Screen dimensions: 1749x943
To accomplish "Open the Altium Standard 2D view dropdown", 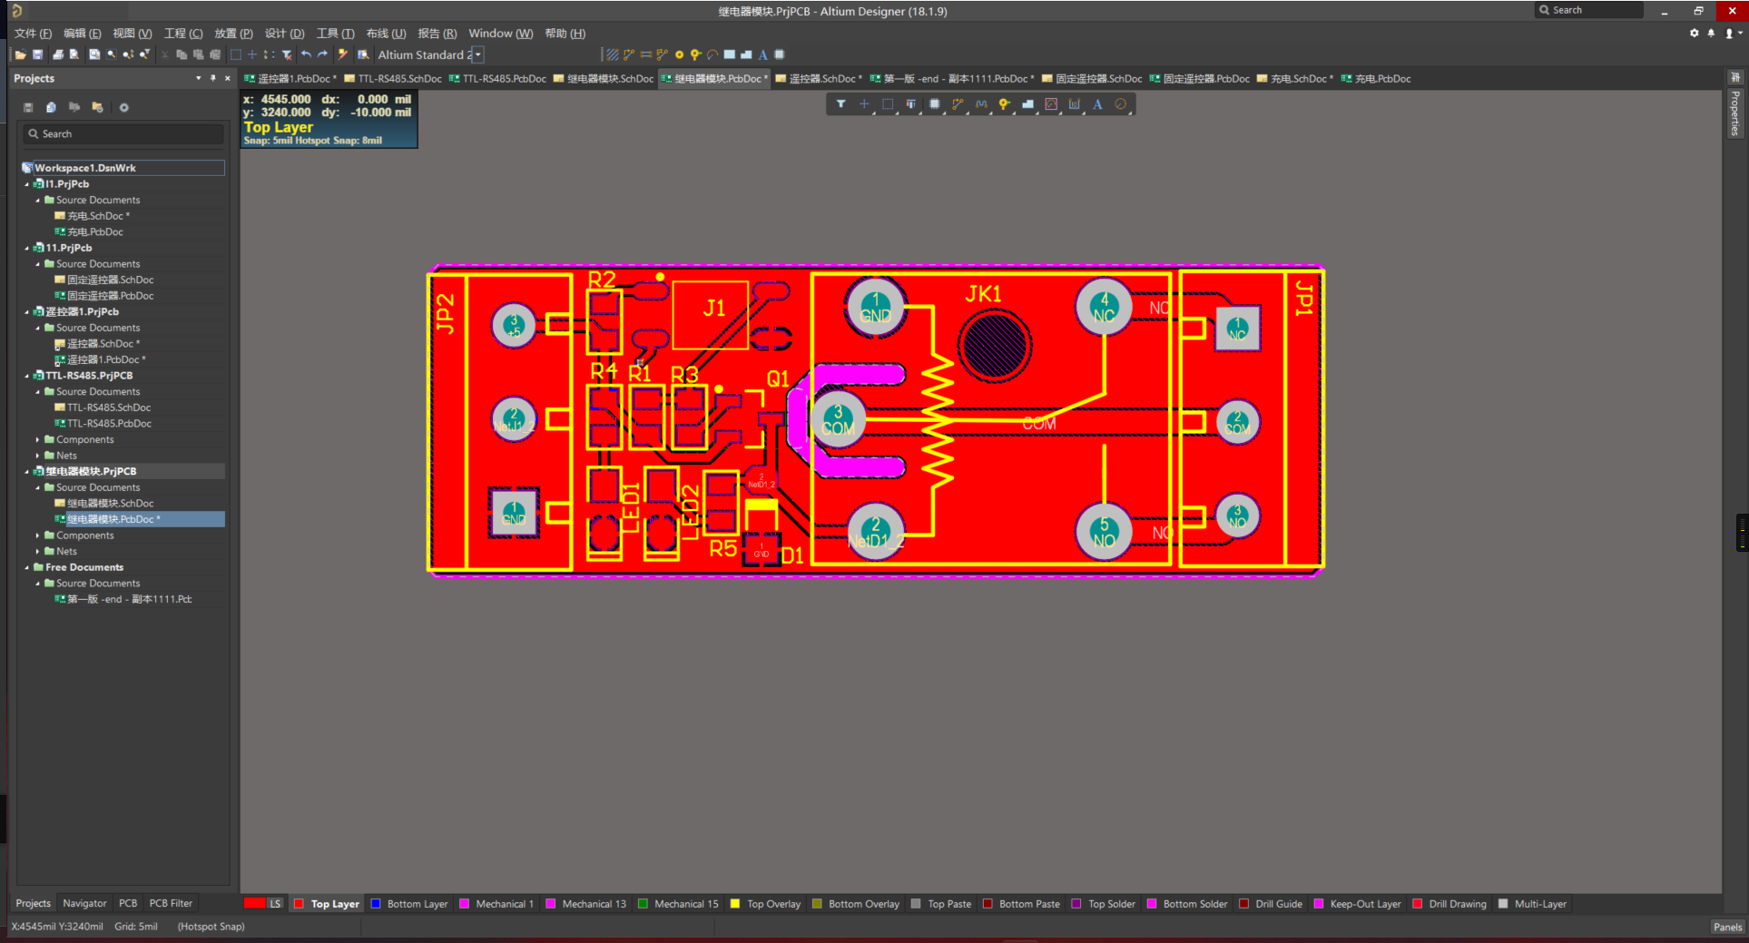I will 478,54.
